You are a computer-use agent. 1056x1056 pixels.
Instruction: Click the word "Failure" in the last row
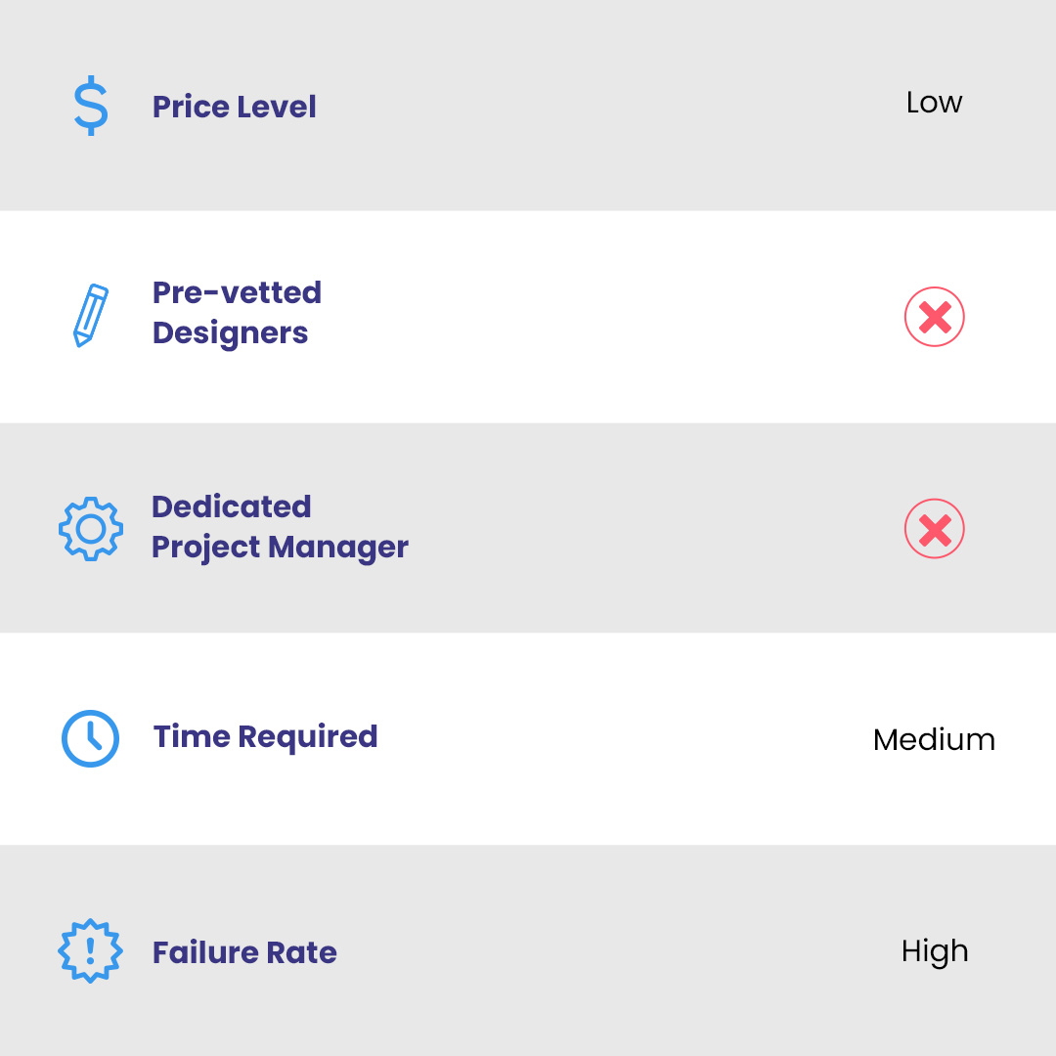click(x=200, y=952)
